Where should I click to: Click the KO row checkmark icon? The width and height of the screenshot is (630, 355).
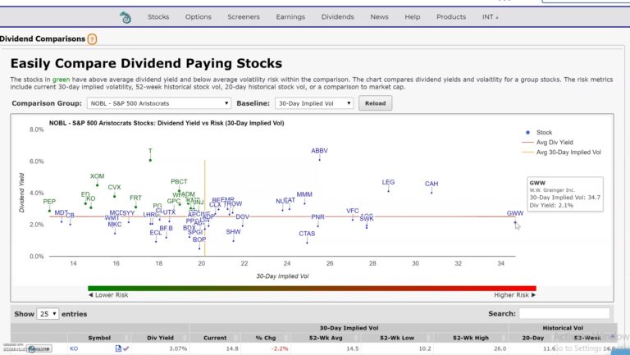[x=126, y=348]
